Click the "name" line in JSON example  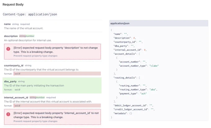click(x=121, y=34)
